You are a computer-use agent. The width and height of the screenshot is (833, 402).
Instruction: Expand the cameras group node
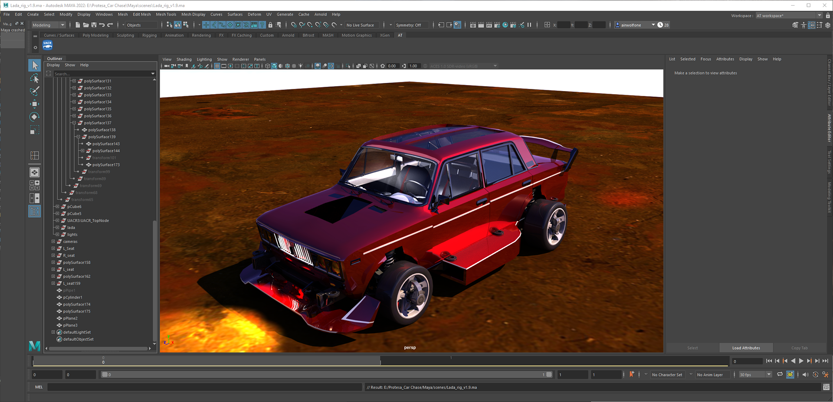tap(53, 242)
